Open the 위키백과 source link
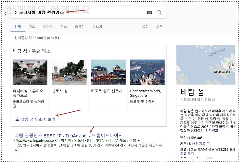This screenshot has height=163, width=240. coord(212,131)
